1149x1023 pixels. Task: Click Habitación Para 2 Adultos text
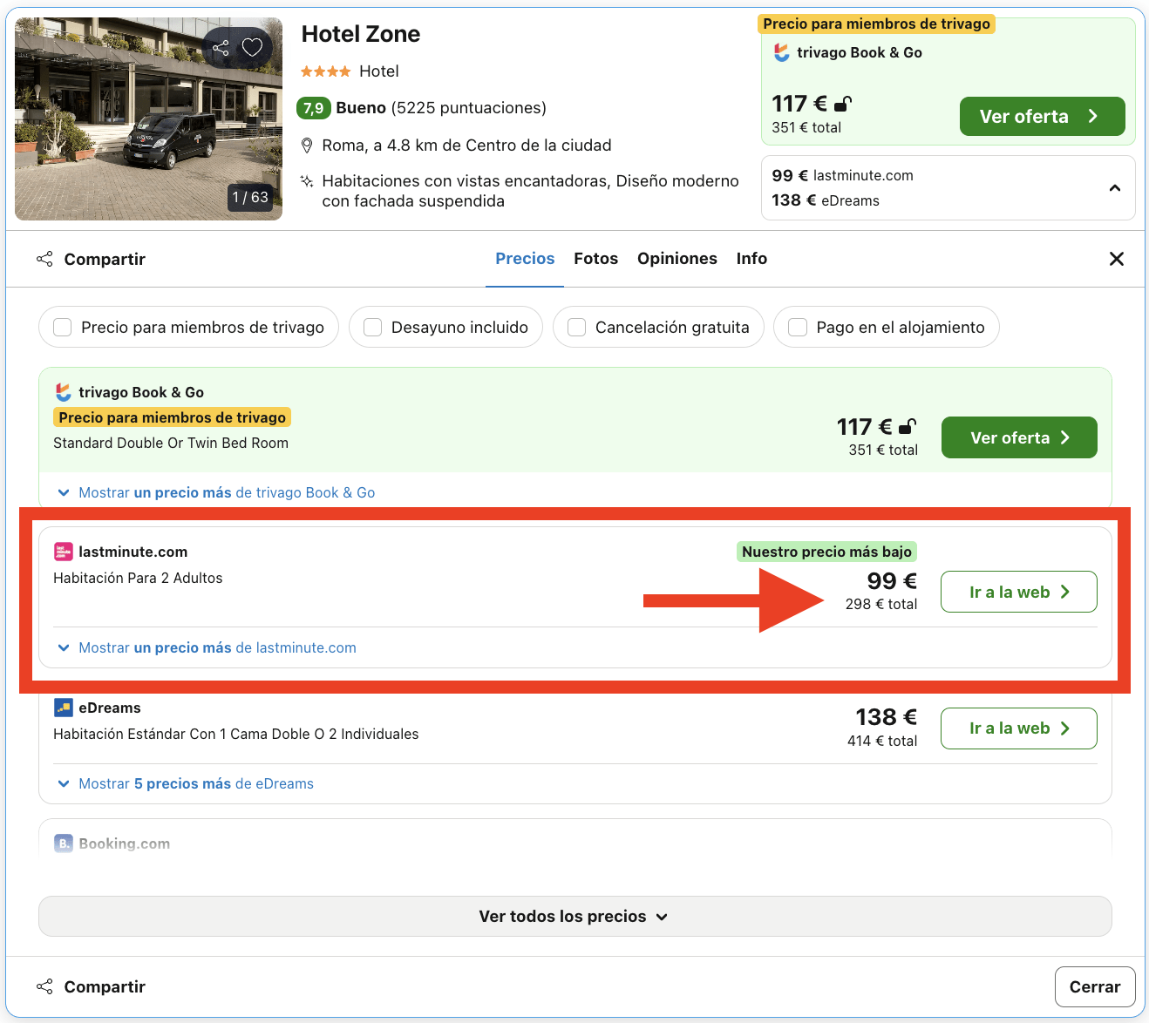(138, 578)
